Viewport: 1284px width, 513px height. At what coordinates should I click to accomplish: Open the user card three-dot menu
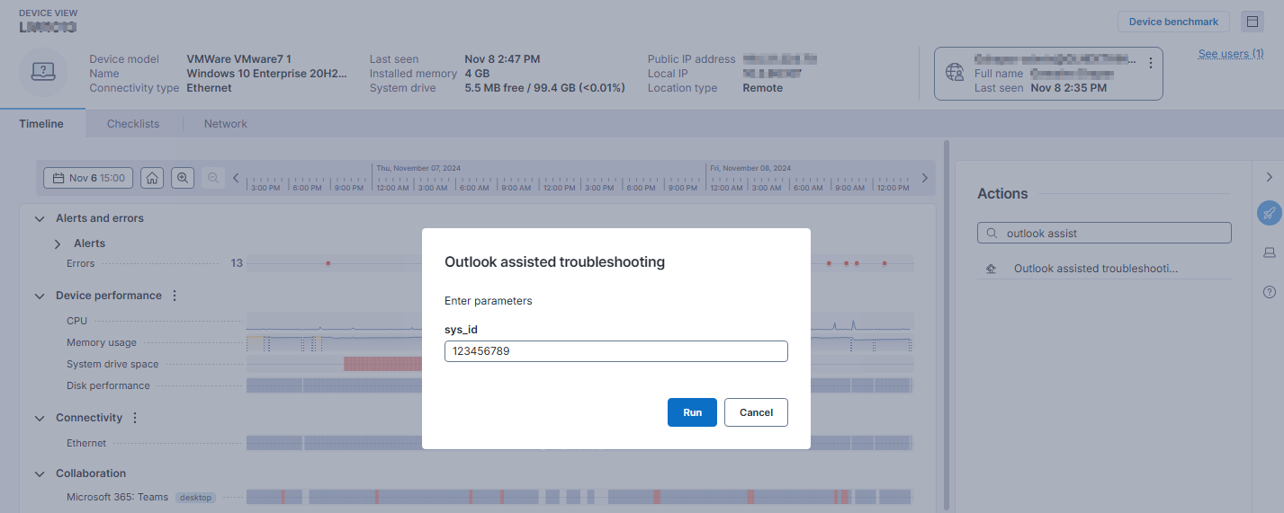pos(1150,63)
